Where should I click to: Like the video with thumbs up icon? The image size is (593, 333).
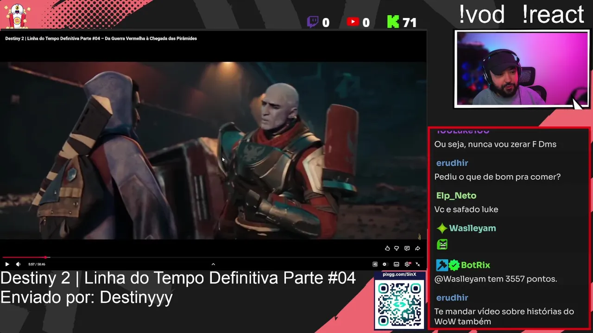click(x=387, y=248)
